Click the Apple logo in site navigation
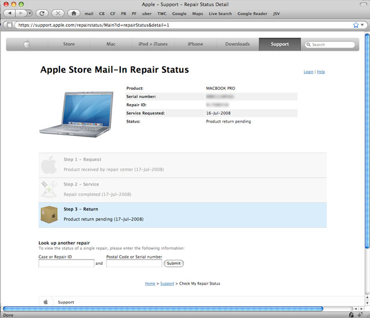 [27, 44]
